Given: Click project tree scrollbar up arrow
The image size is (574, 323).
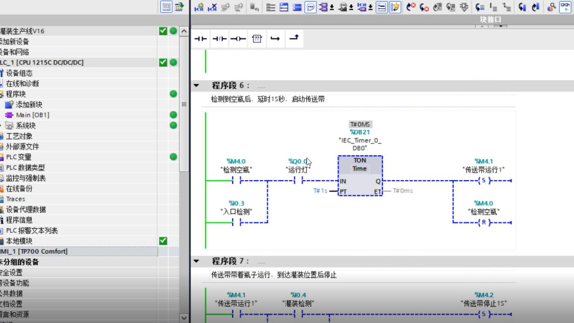Looking at the screenshot, I should tap(184, 31).
